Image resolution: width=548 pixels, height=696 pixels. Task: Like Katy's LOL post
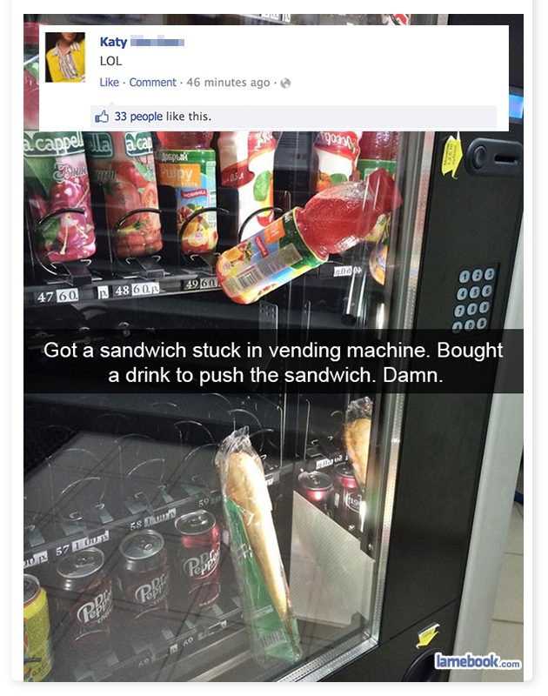[x=109, y=83]
